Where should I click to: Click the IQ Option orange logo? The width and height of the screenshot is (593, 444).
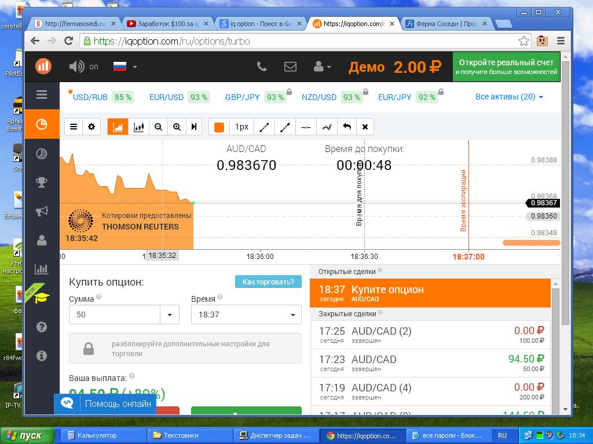click(43, 66)
